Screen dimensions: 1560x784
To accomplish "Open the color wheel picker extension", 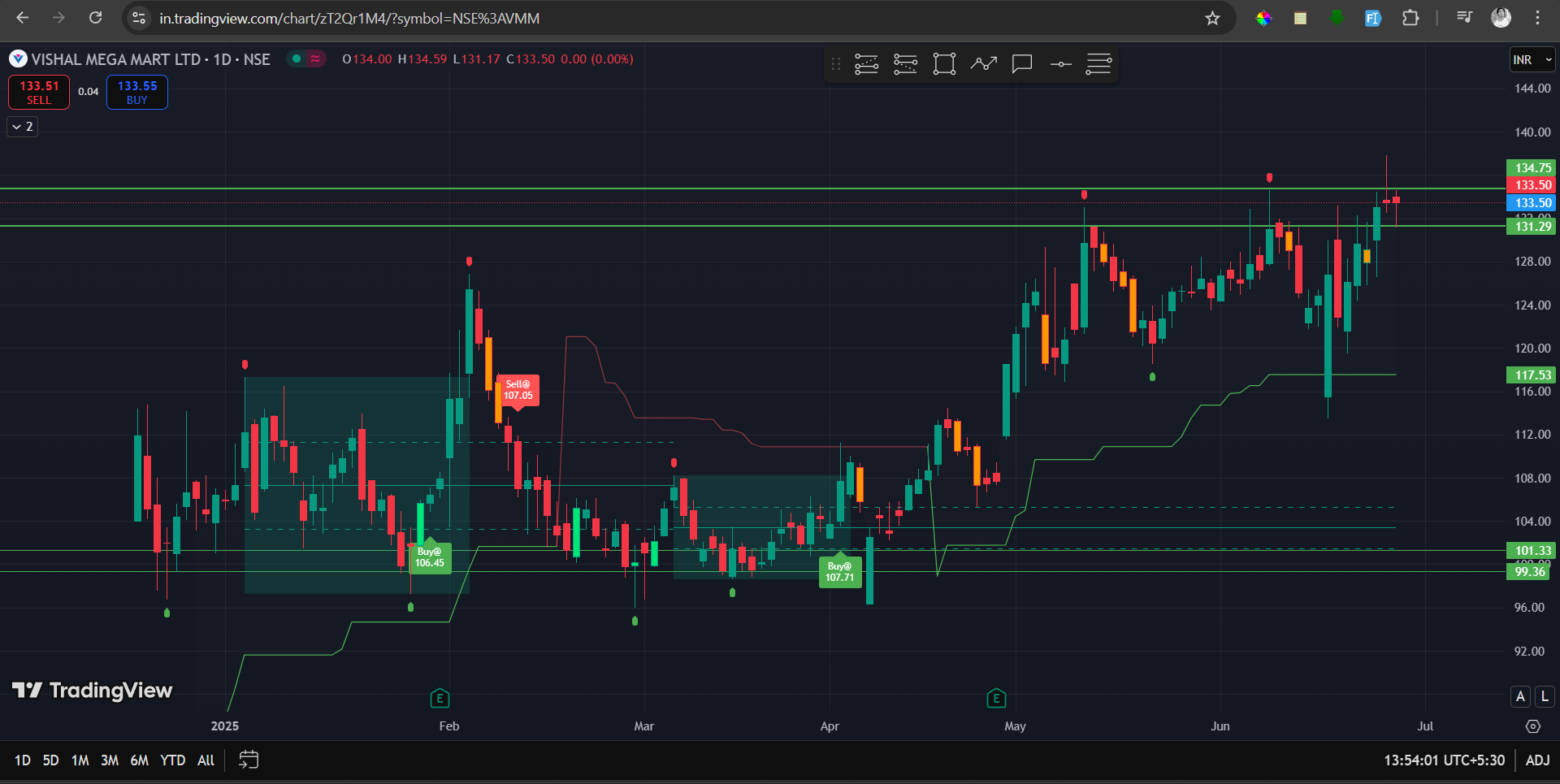I will click(x=1263, y=18).
